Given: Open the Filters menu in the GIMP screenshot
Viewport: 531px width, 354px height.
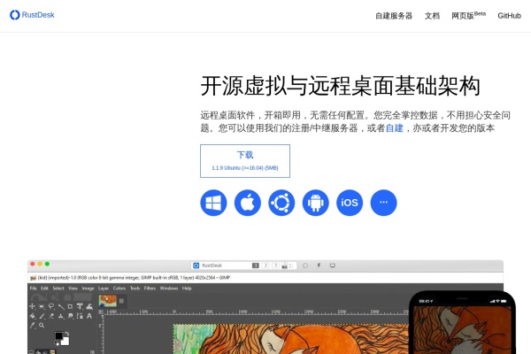Looking at the screenshot, I should click(x=149, y=289).
